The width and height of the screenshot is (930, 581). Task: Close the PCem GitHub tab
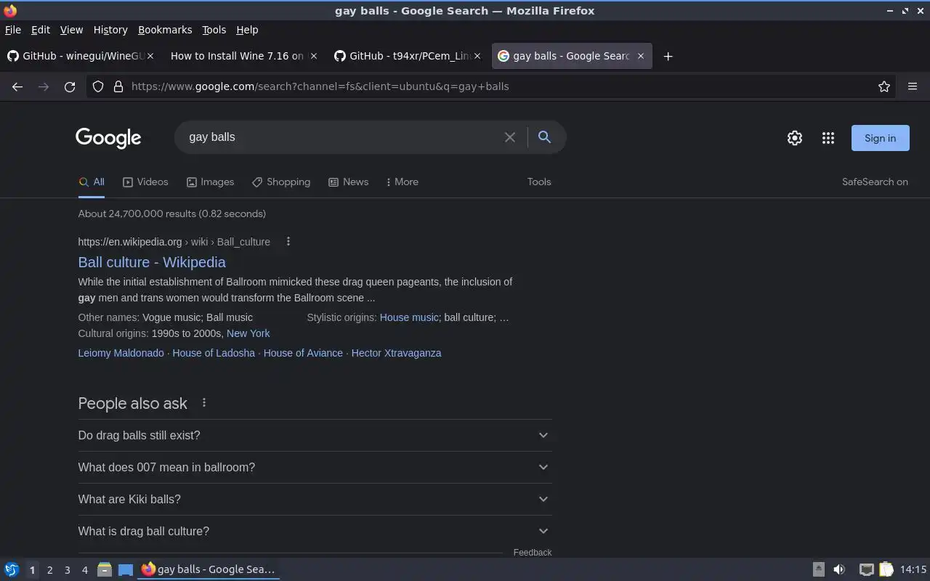click(x=477, y=56)
